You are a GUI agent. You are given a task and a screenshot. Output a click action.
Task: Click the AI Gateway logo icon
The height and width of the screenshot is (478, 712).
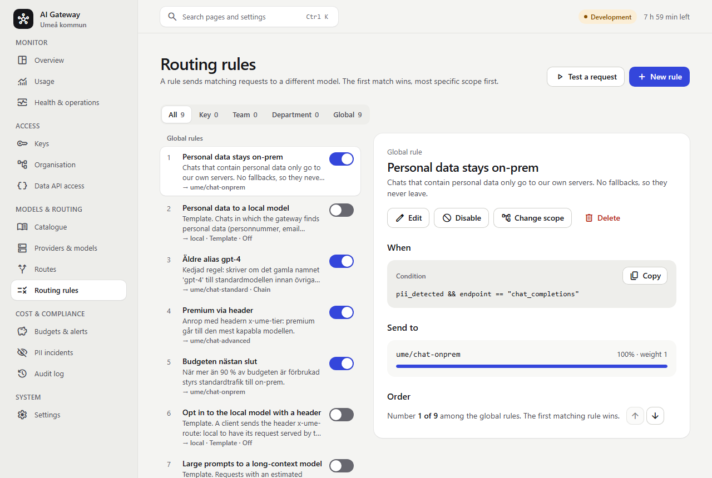pos(23,19)
